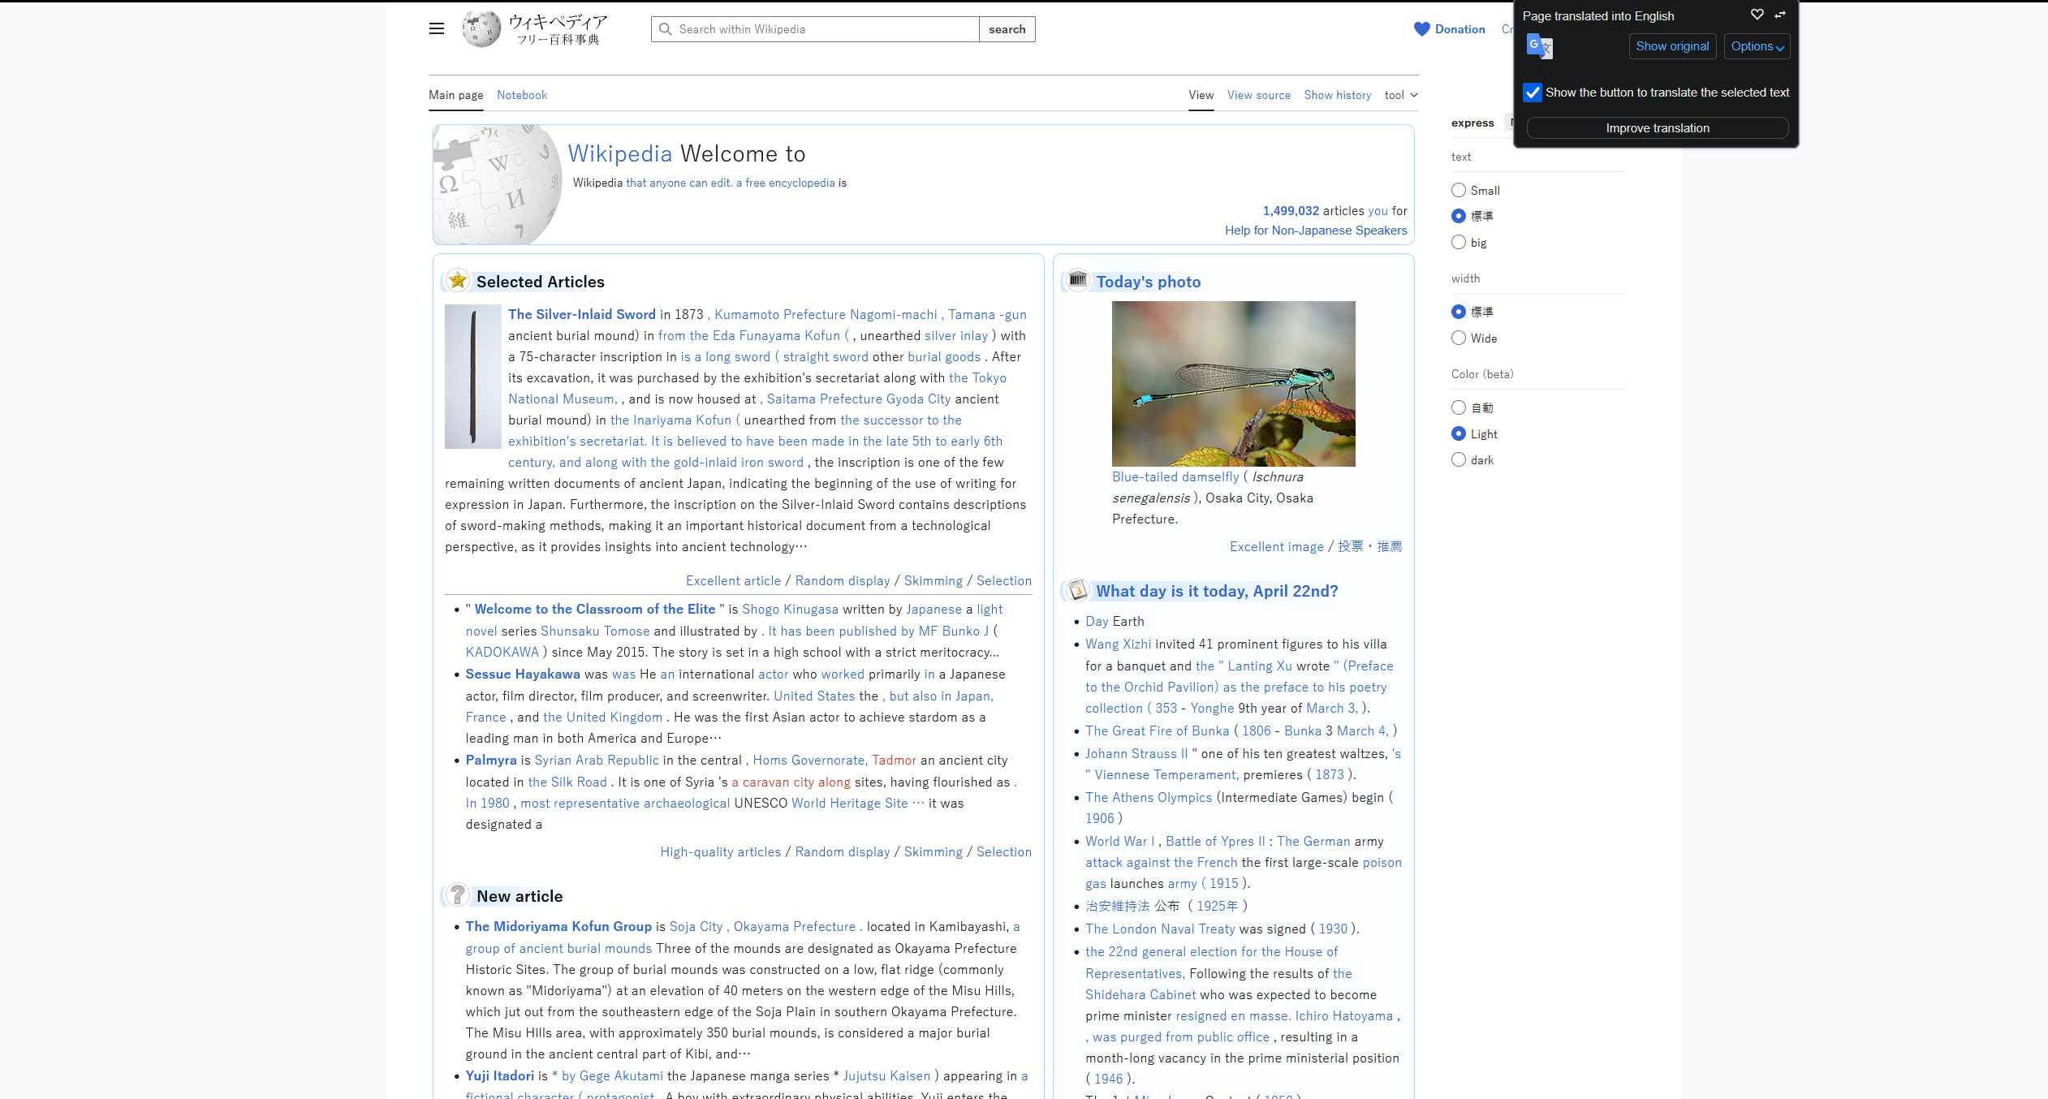Select the dark color radio button
Screen dimensions: 2048x1099
click(x=1459, y=459)
